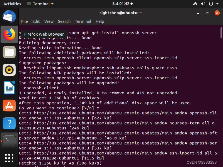
Task: Click '1 upgraded, 4 newly installed' line
Action: click(99, 93)
